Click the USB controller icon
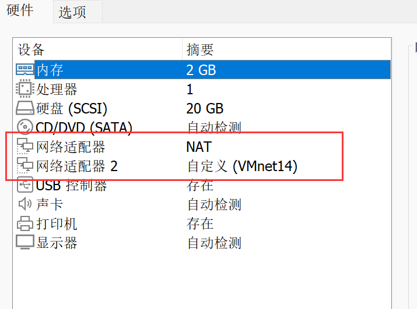This screenshot has width=417, height=309. point(25,186)
